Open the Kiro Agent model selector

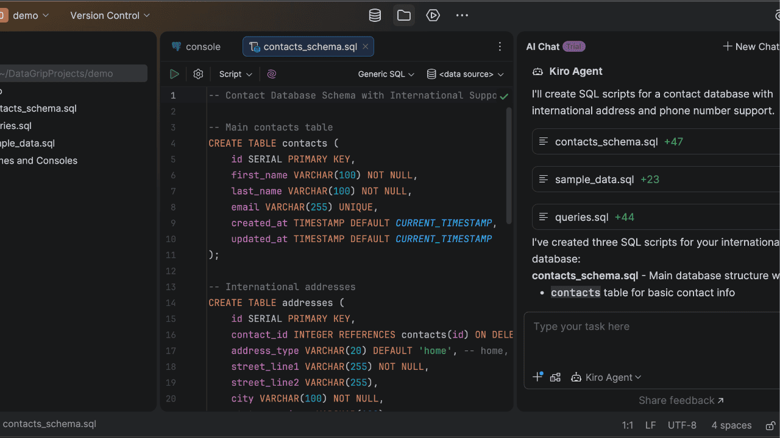[606, 377]
